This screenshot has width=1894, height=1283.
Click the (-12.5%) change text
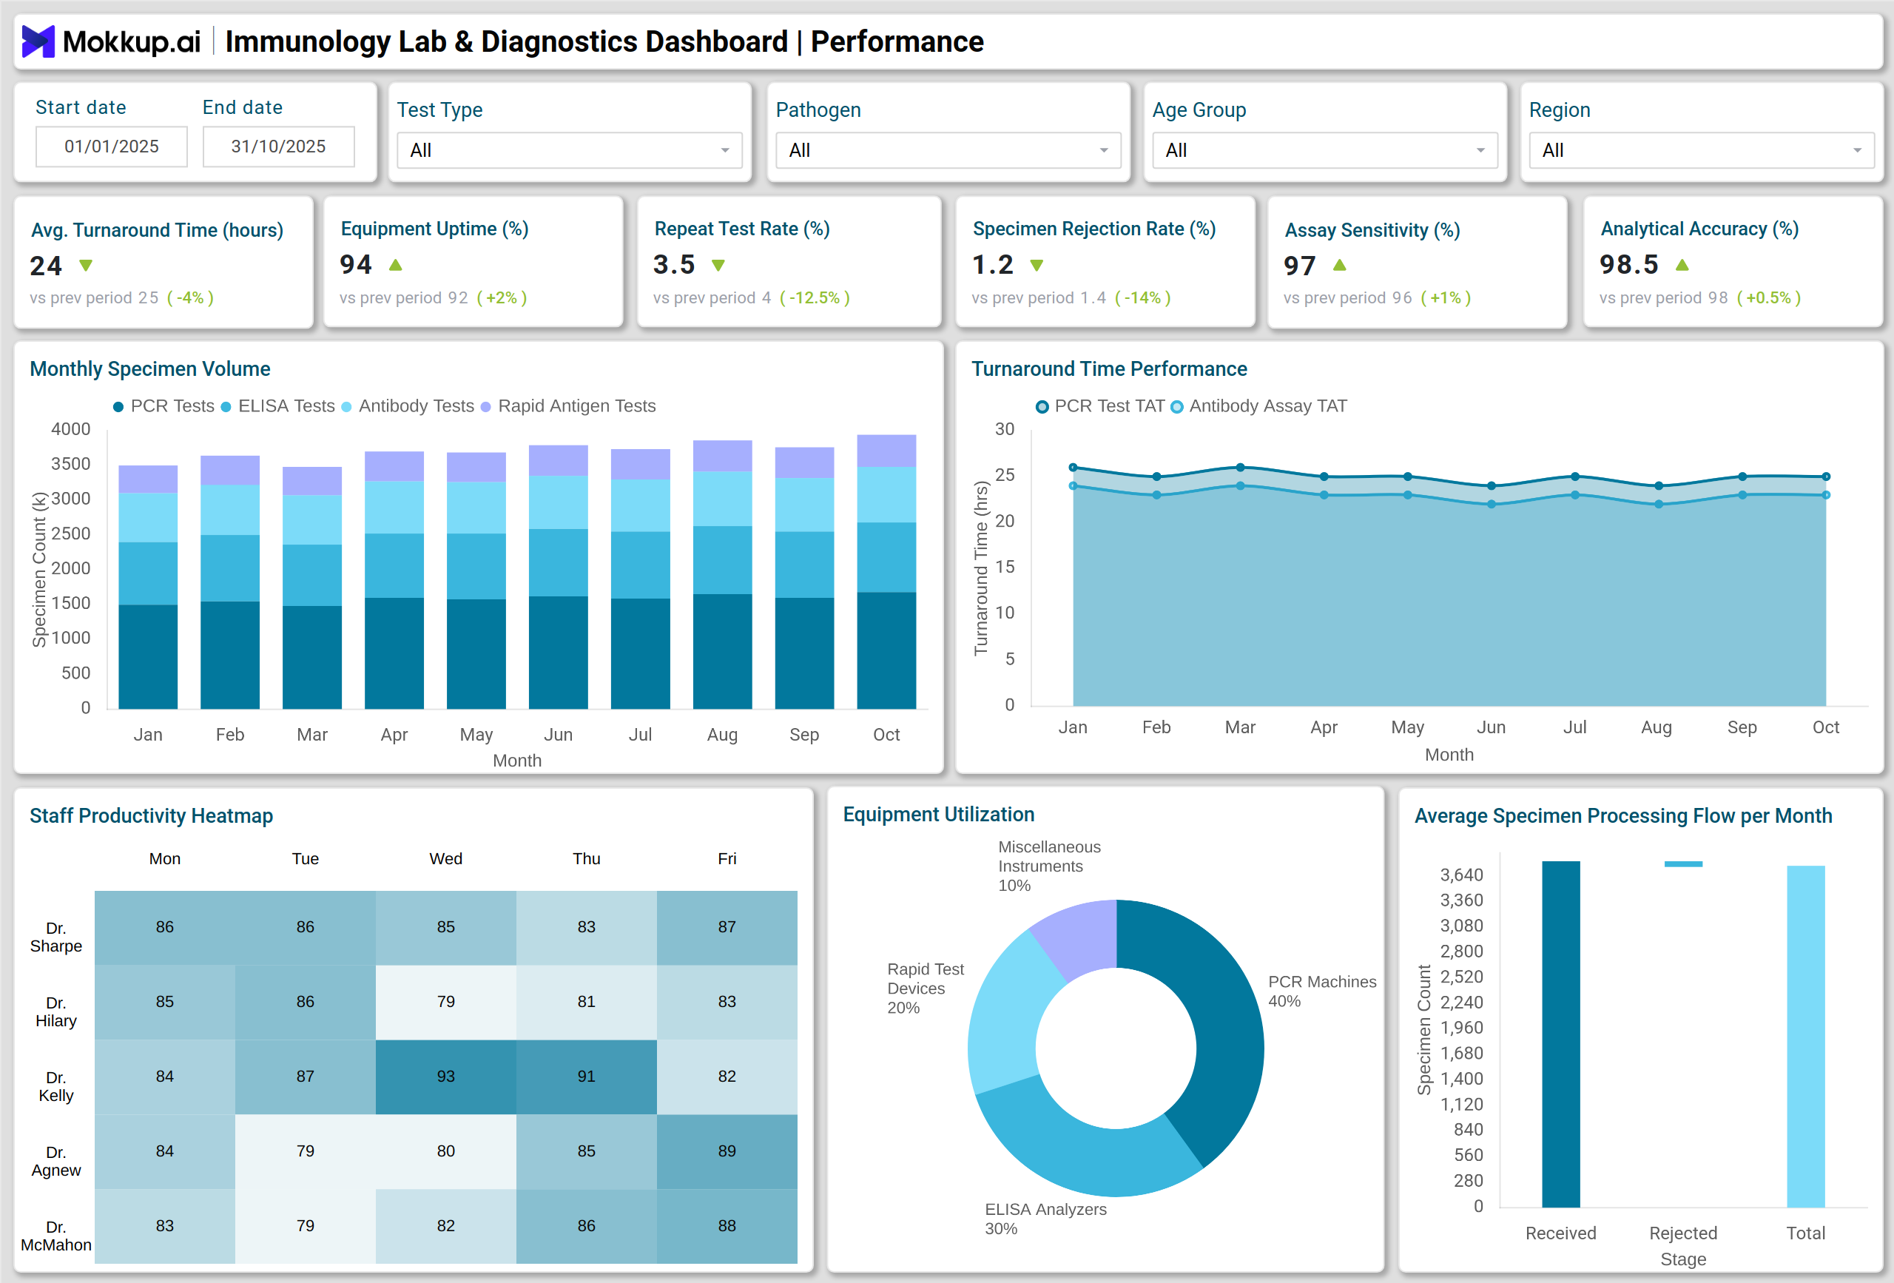[815, 297]
